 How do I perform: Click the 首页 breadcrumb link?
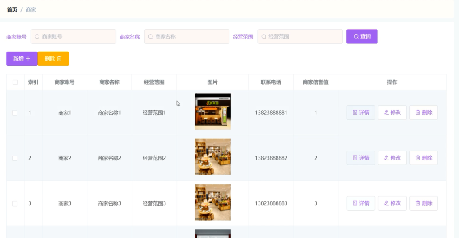pos(12,10)
